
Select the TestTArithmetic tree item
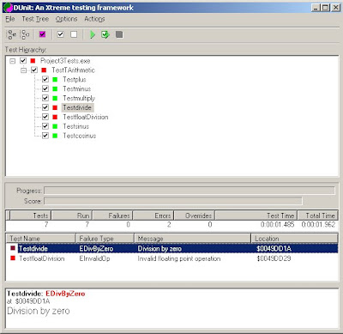(73, 70)
